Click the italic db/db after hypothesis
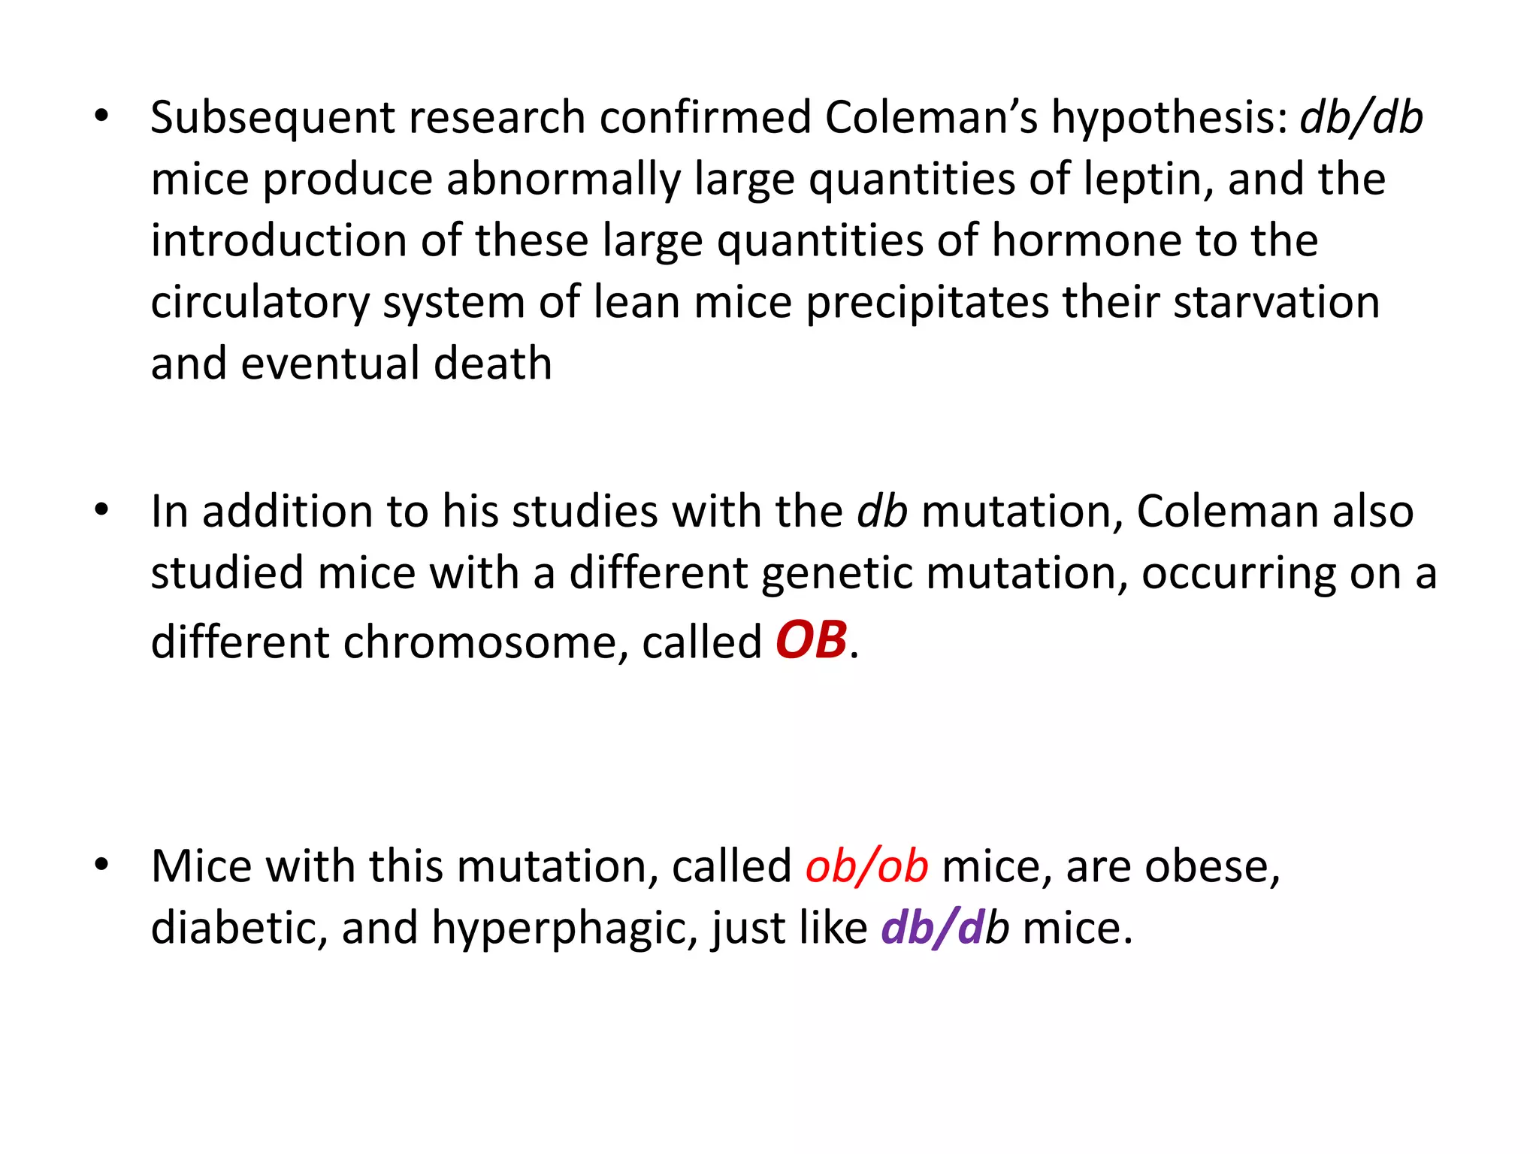 (1361, 117)
